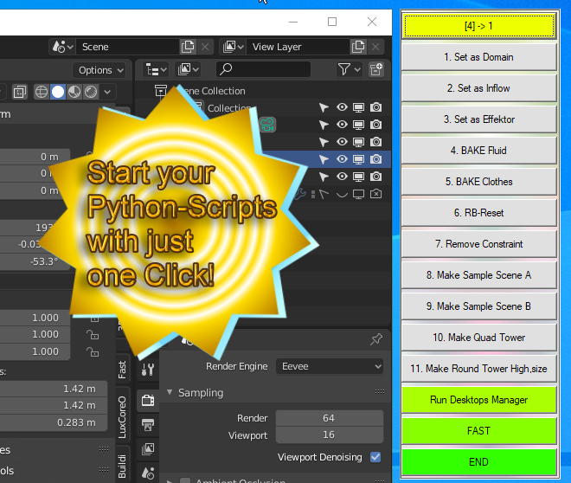
Task: Click the 3. Set as Effektor button
Action: (x=479, y=119)
